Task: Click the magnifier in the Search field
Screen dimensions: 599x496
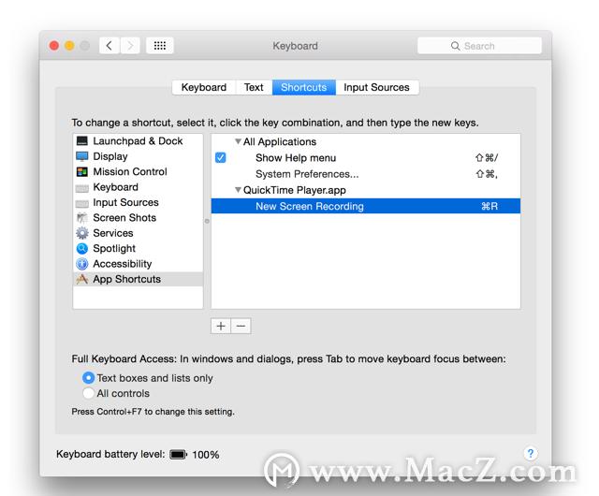Action: 455,46
